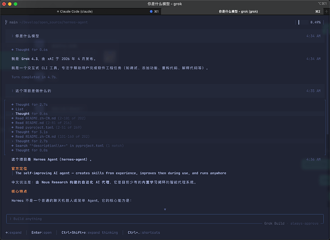Expand highlighted 'Thought for 0.6s' row
This screenshot has width=330, height=240.
29,114
